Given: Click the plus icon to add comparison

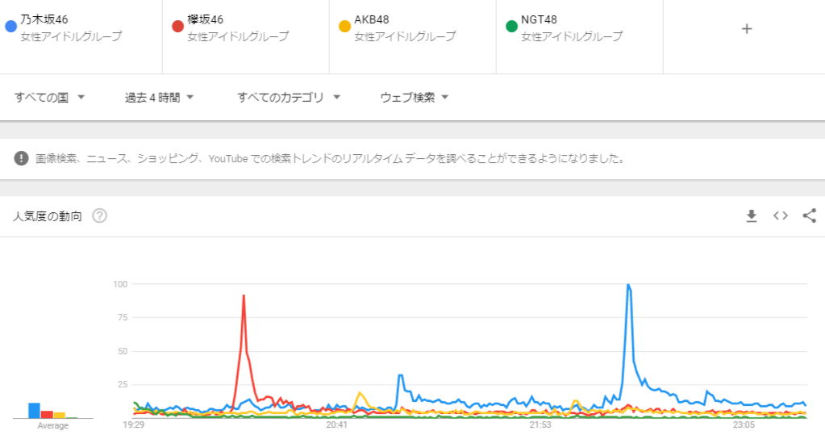Looking at the screenshot, I should pyautogui.click(x=747, y=29).
